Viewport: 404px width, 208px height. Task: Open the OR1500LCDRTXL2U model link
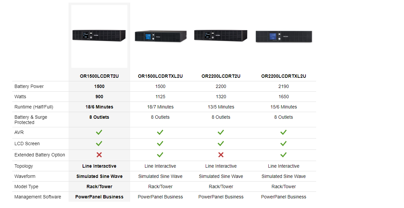click(160, 76)
